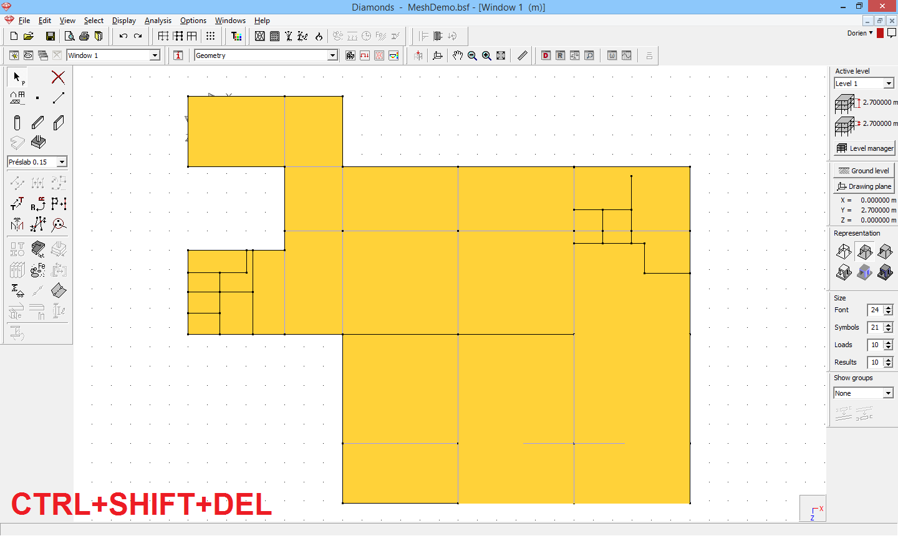Image resolution: width=898 pixels, height=536 pixels.
Task: Select the draw point tool
Action: tap(37, 98)
